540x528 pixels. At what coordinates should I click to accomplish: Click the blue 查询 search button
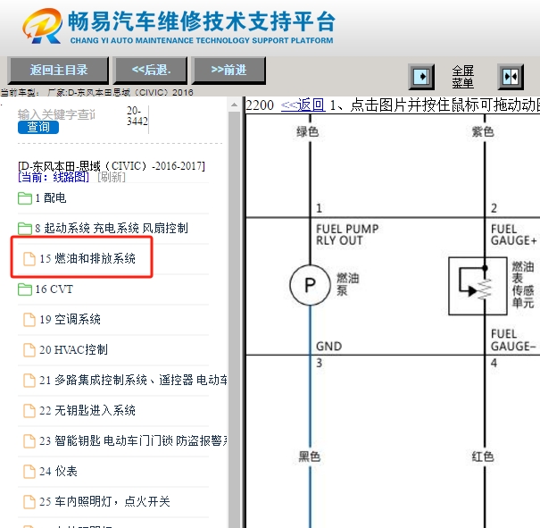point(38,127)
